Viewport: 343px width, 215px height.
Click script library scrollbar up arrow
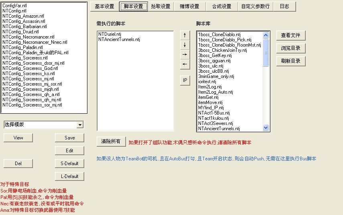266,35
